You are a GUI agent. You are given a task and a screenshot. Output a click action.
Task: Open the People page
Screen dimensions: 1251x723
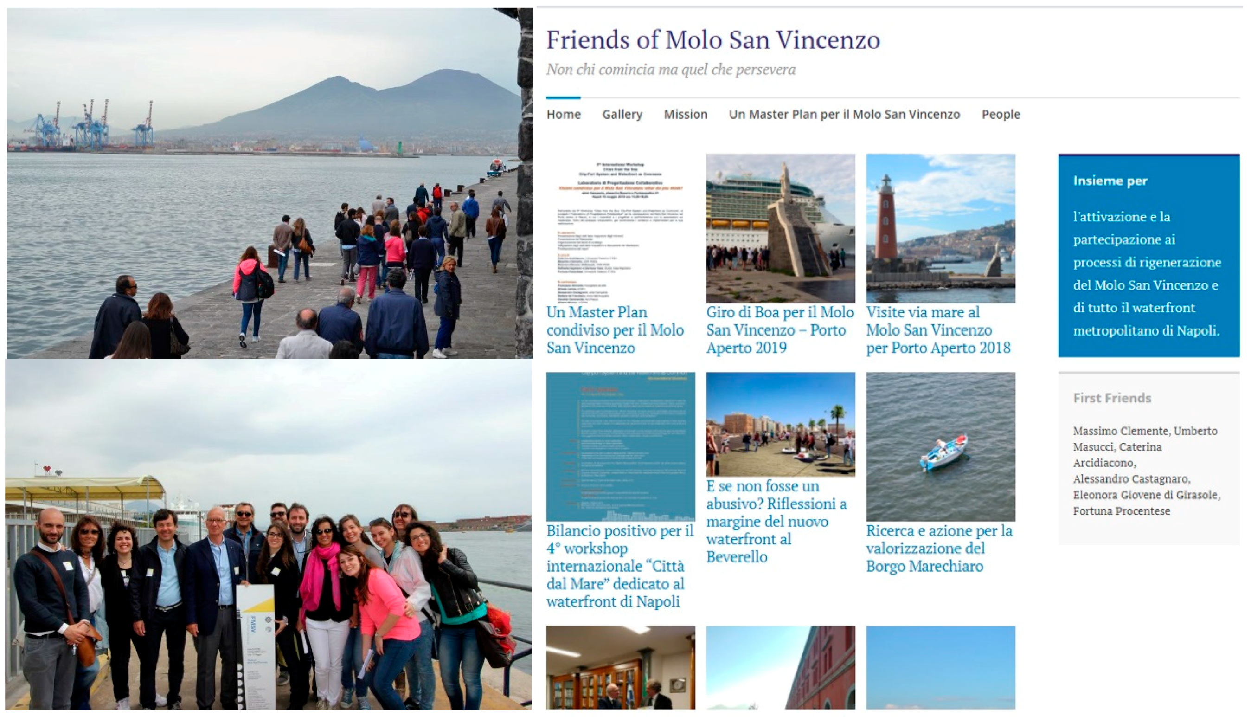pyautogui.click(x=1001, y=114)
